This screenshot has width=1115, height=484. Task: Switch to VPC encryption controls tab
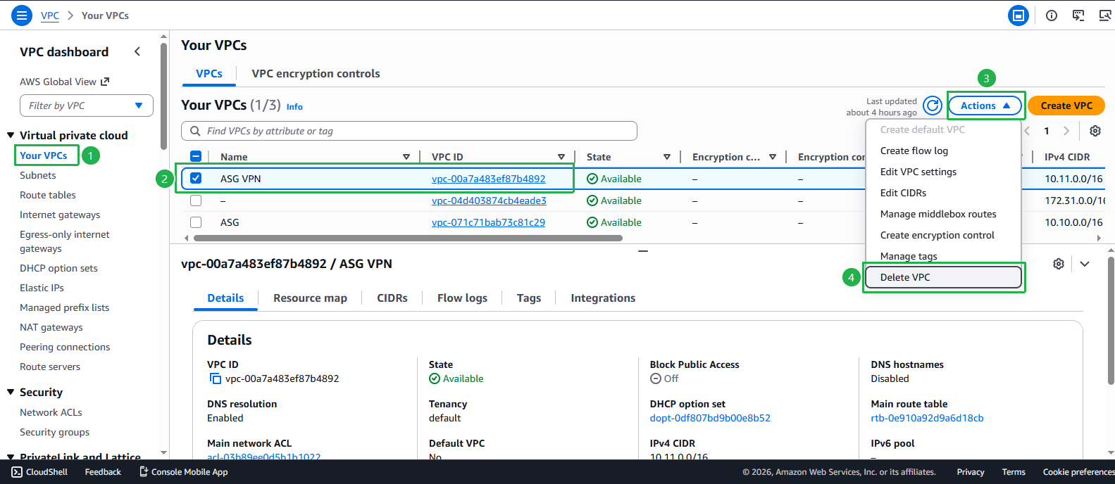tap(316, 74)
